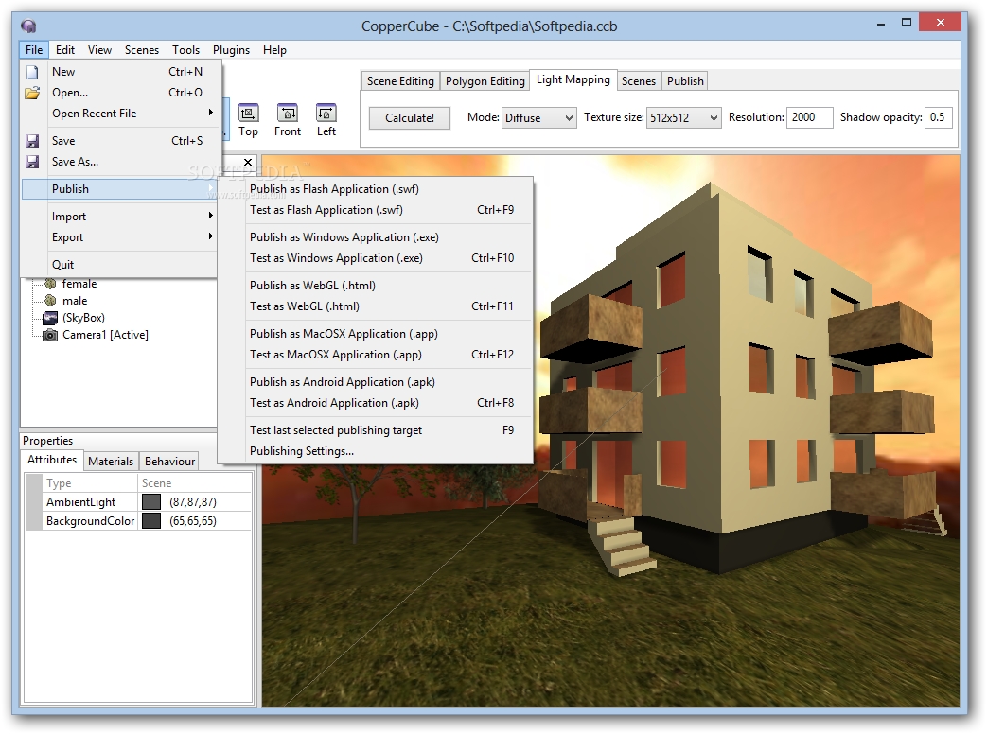This screenshot has width=987, height=734.
Task: Switch to the Light Mapping tab
Action: tap(573, 79)
